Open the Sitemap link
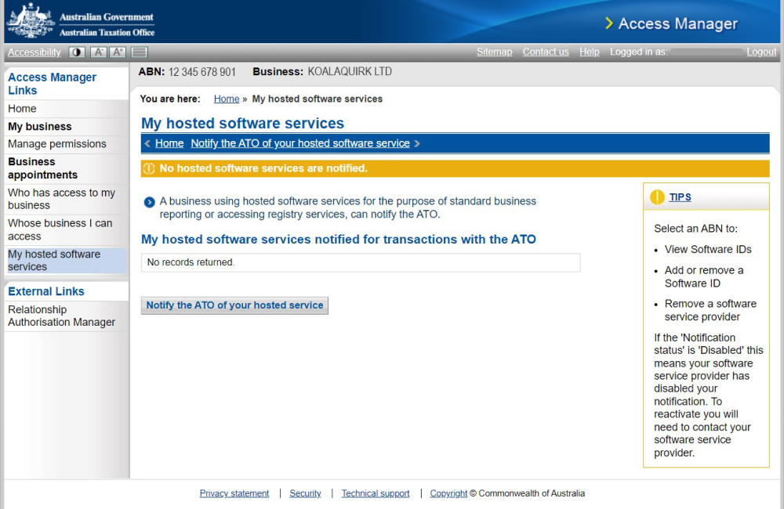This screenshot has width=784, height=509. [x=494, y=52]
